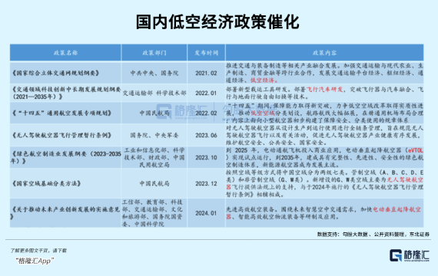This screenshot has height=276, width=438.
Task: Click content cell mentioning 低空空域改革
Action: point(324,113)
